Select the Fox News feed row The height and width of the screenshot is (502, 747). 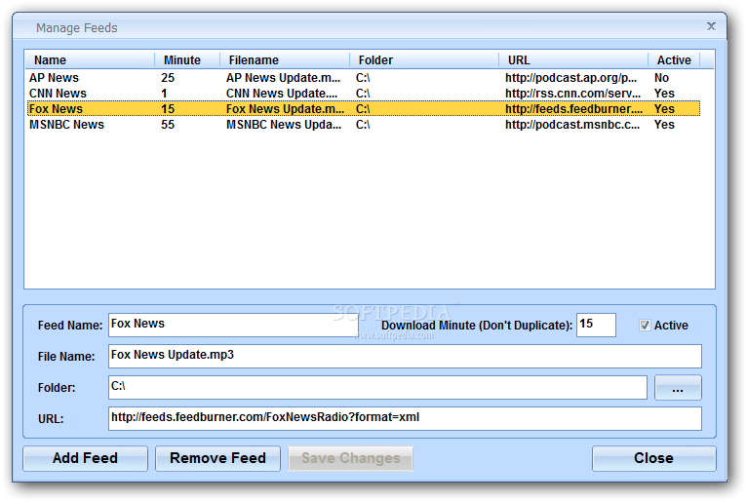pos(364,108)
